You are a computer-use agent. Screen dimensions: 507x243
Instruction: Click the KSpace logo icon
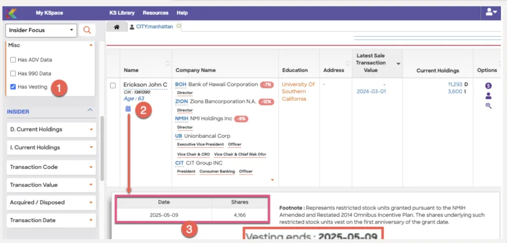point(12,13)
